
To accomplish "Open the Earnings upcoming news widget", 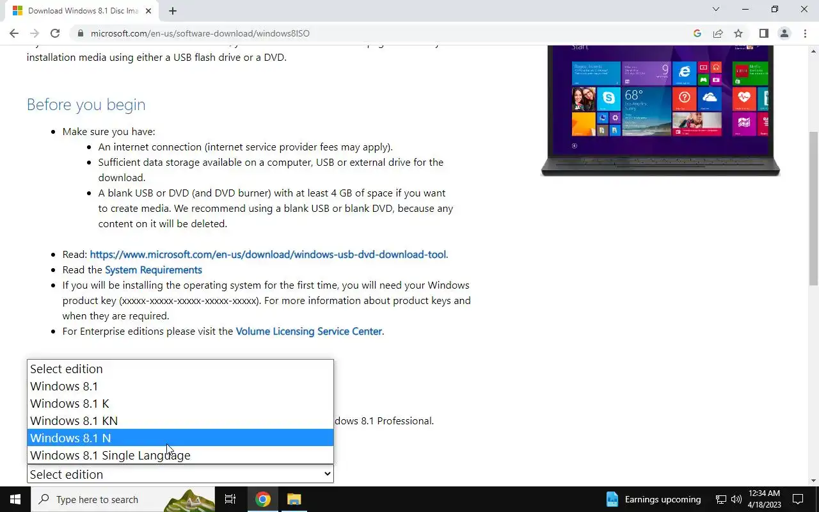I will [653, 499].
